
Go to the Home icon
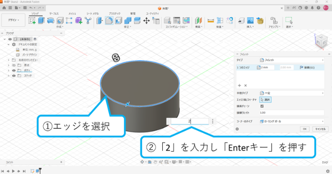click(x=4, y=8)
